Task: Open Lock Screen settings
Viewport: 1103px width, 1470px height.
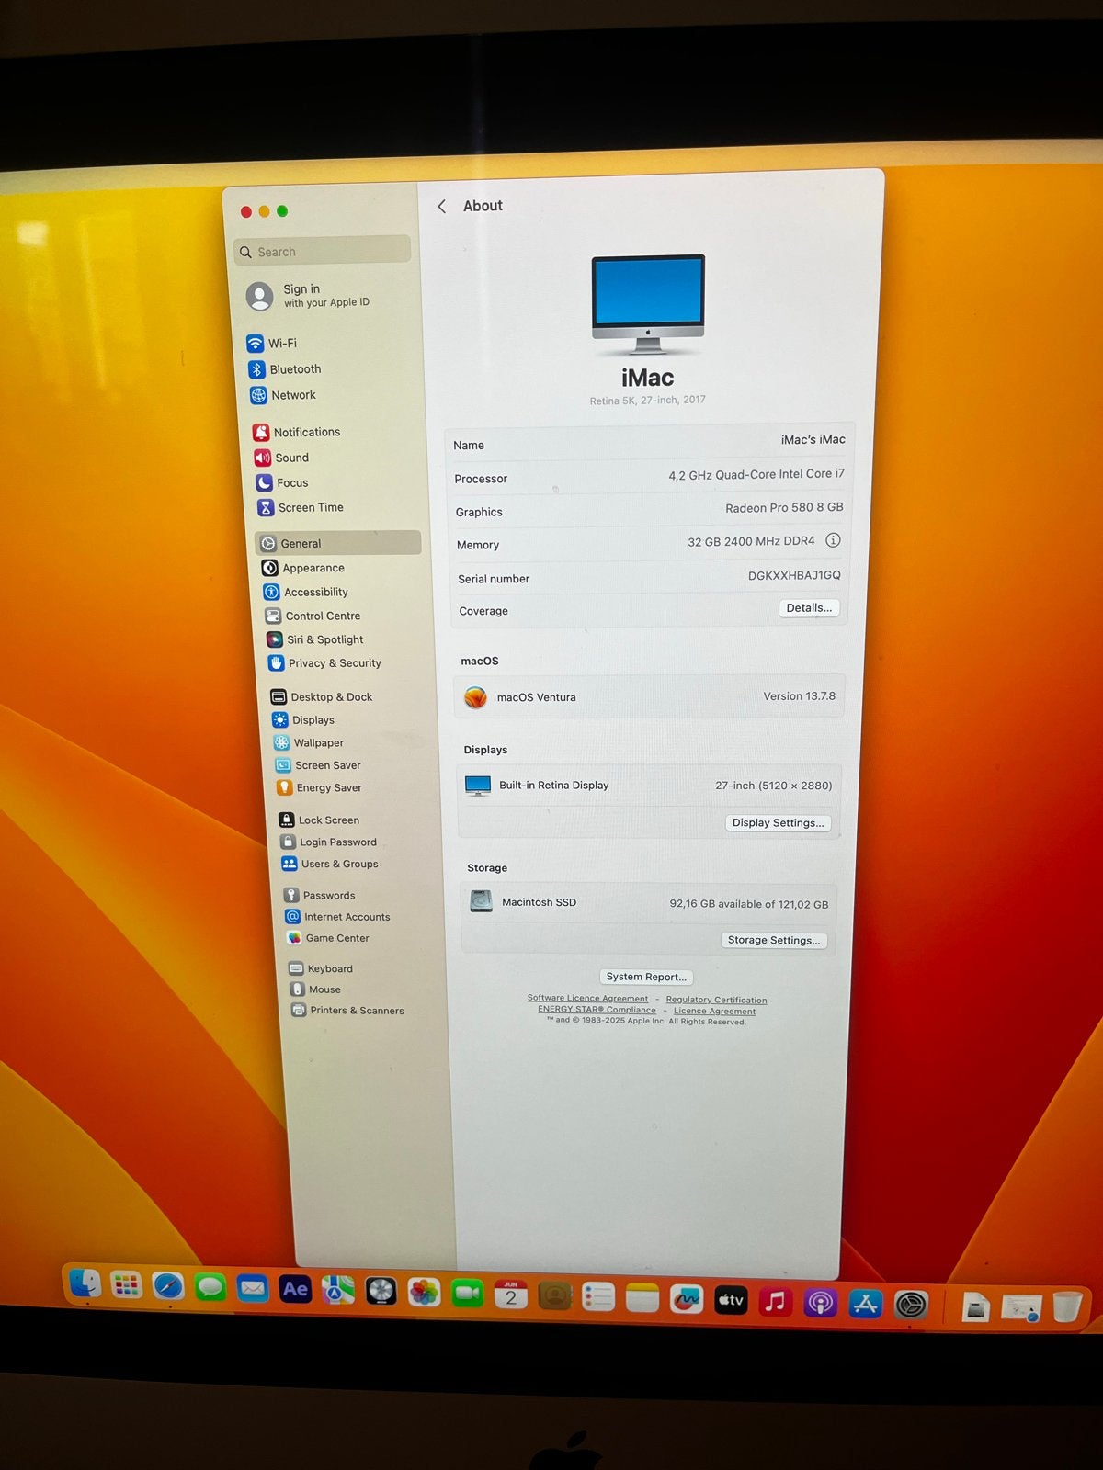Action: (x=320, y=820)
